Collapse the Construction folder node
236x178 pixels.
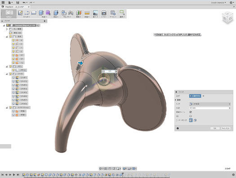(x=7, y=107)
